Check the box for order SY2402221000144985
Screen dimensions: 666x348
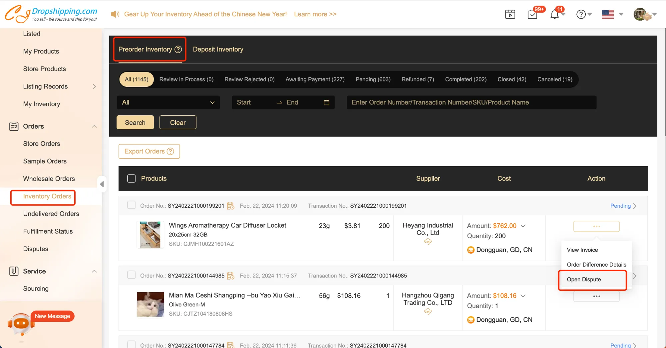[132, 275]
